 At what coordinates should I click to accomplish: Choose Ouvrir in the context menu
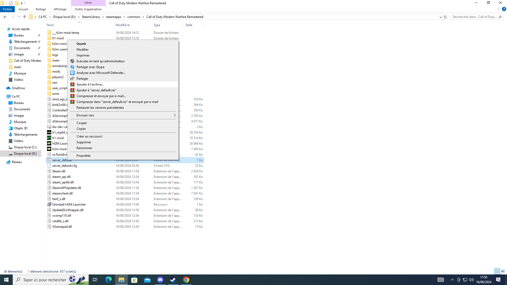(123, 44)
